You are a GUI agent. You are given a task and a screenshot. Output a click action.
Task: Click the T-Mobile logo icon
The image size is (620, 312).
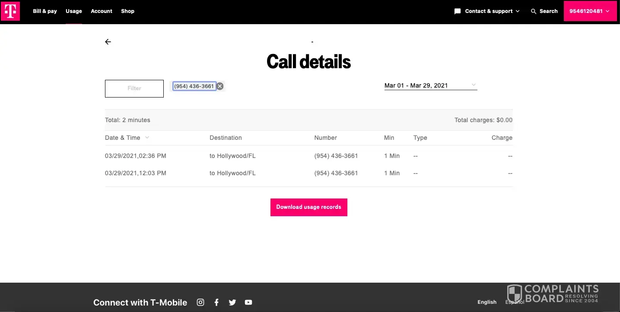coord(10,11)
